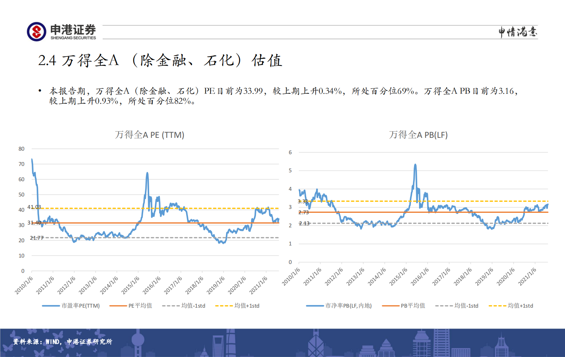Click the 41.03 data label on PE chart
Image resolution: width=565 pixels, height=357 pixels.
click(34, 207)
